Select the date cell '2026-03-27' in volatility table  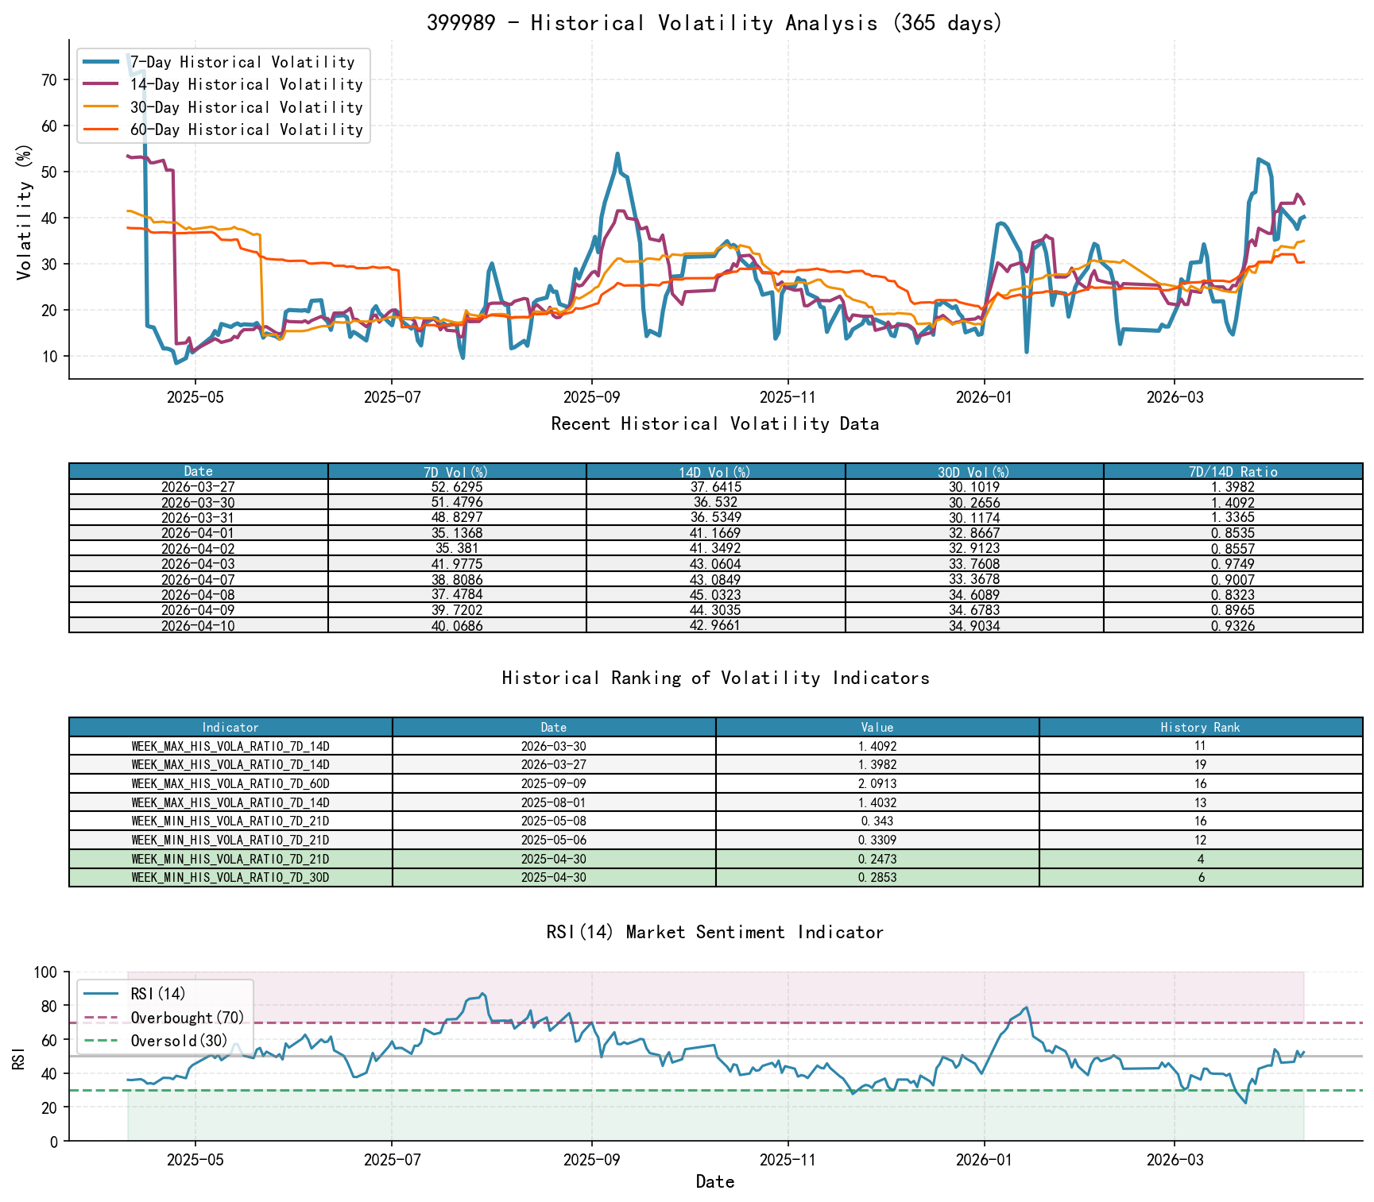coord(199,487)
